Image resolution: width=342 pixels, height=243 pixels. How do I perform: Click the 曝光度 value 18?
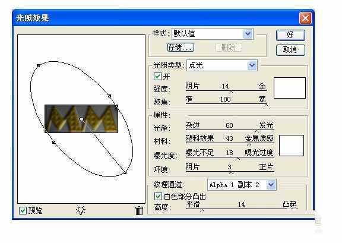coord(229,153)
